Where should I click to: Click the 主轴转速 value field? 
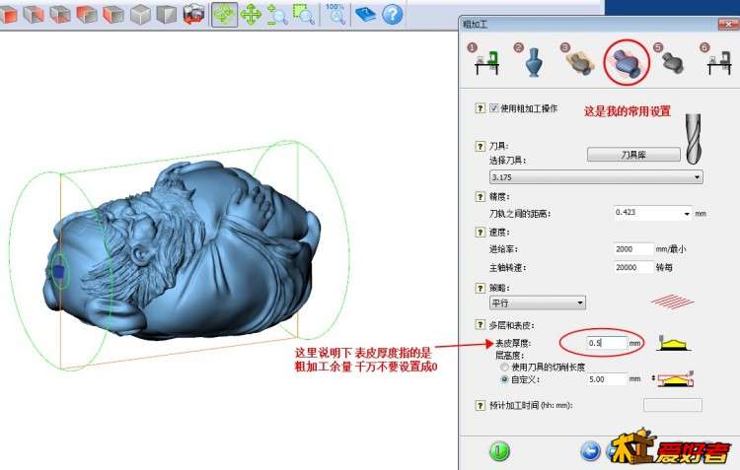(632, 267)
